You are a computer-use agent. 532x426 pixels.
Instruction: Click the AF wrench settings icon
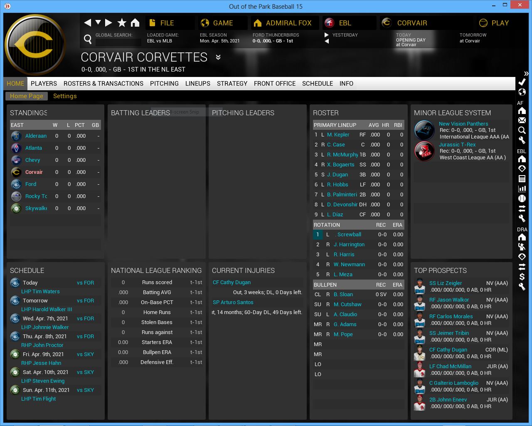click(522, 140)
